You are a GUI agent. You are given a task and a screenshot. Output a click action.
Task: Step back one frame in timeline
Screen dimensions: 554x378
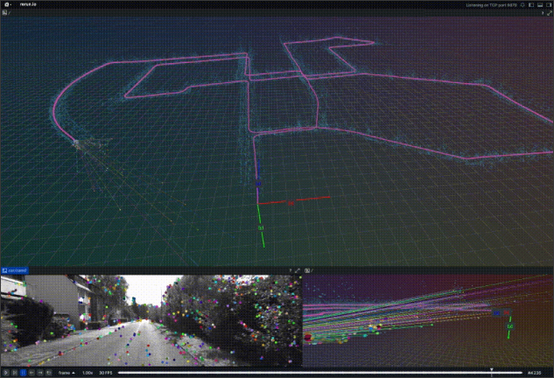pyautogui.click(x=31, y=373)
